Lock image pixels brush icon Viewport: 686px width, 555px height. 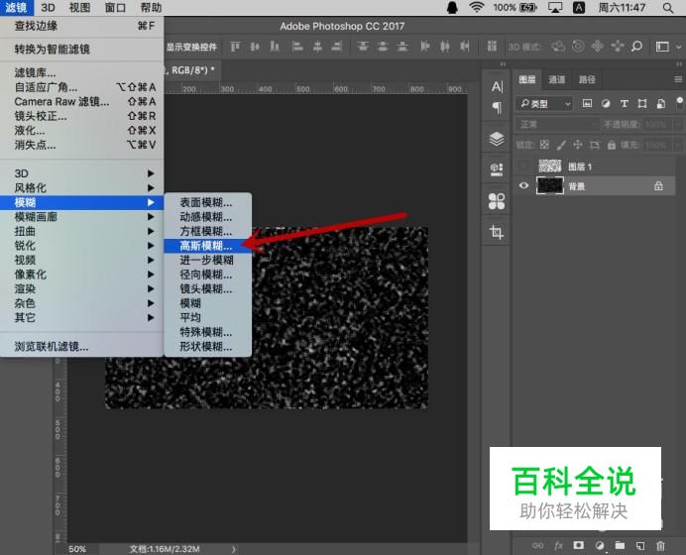561,145
